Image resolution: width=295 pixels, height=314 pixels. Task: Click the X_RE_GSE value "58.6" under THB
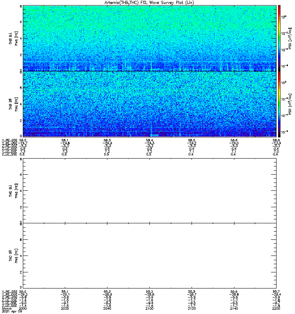[x=234, y=140]
